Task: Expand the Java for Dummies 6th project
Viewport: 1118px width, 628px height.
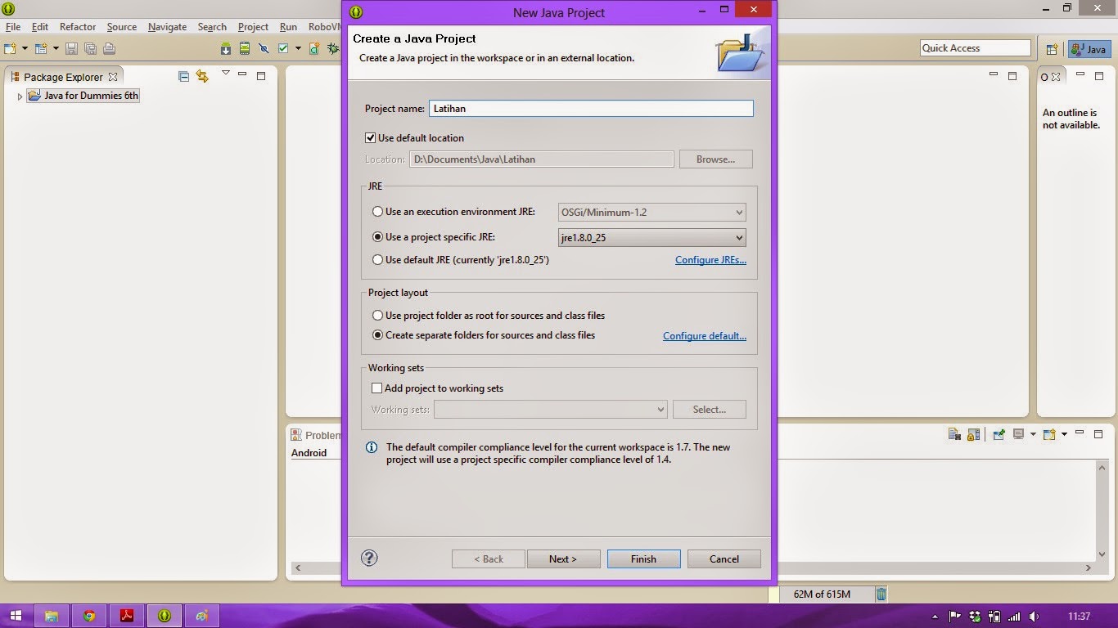Action: [x=20, y=96]
